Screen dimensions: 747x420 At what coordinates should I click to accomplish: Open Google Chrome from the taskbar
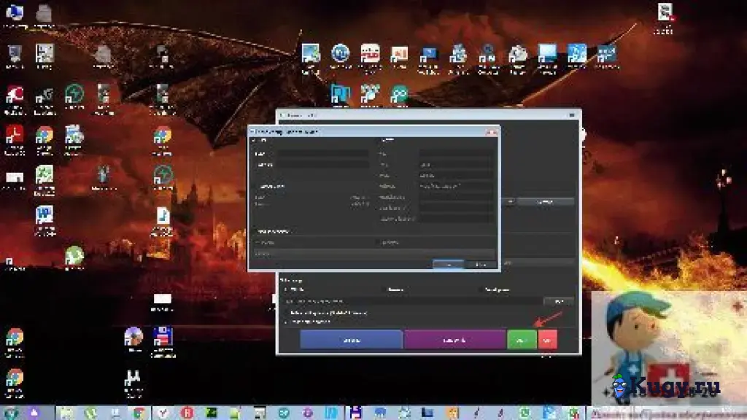tap(139, 413)
